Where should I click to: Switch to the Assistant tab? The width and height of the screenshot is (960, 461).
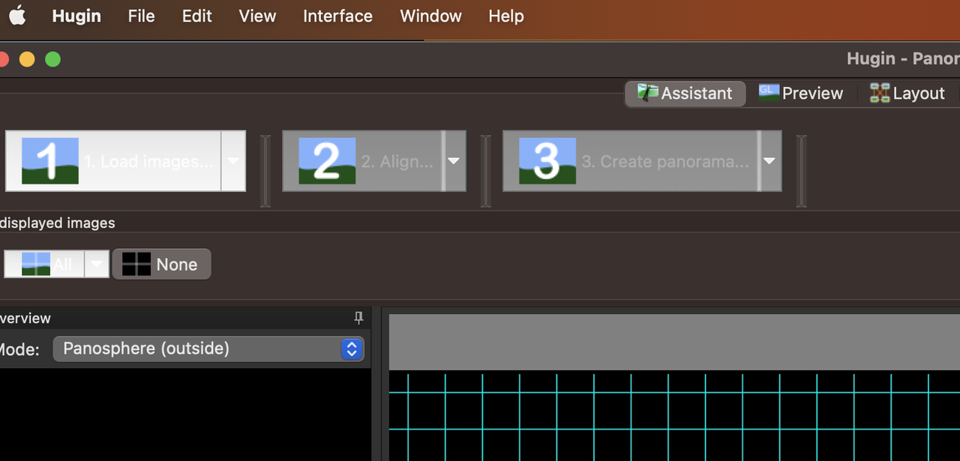point(685,94)
